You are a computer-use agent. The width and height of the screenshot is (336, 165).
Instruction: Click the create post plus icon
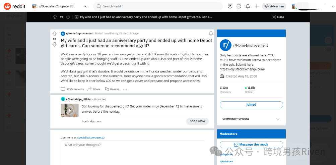coord(257,6)
